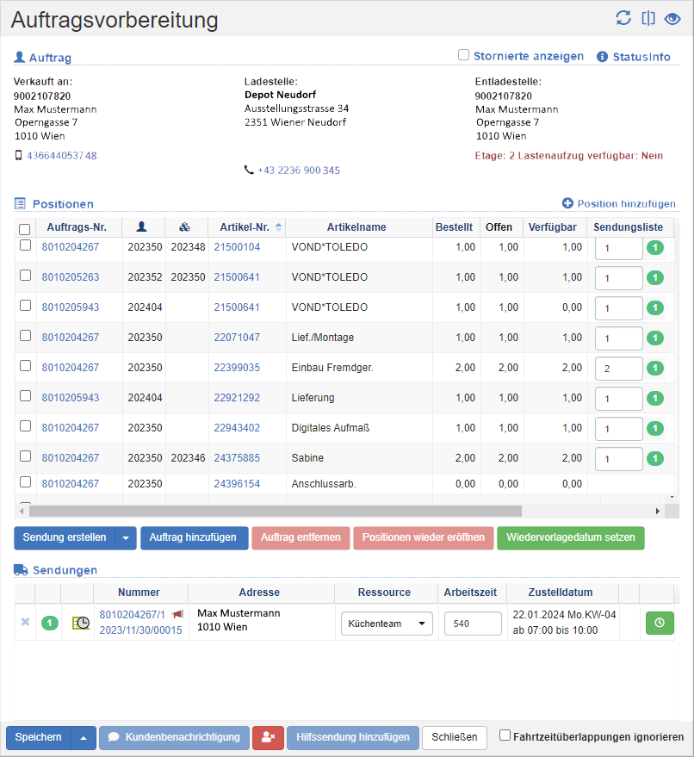Open the Ressource dropdown showing Küchenteam

pos(387,624)
